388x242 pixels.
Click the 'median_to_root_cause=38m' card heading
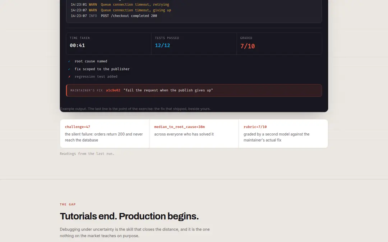tap(179, 127)
